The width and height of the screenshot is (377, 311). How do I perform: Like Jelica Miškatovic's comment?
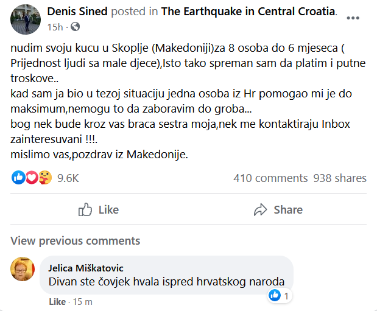tap(57, 302)
